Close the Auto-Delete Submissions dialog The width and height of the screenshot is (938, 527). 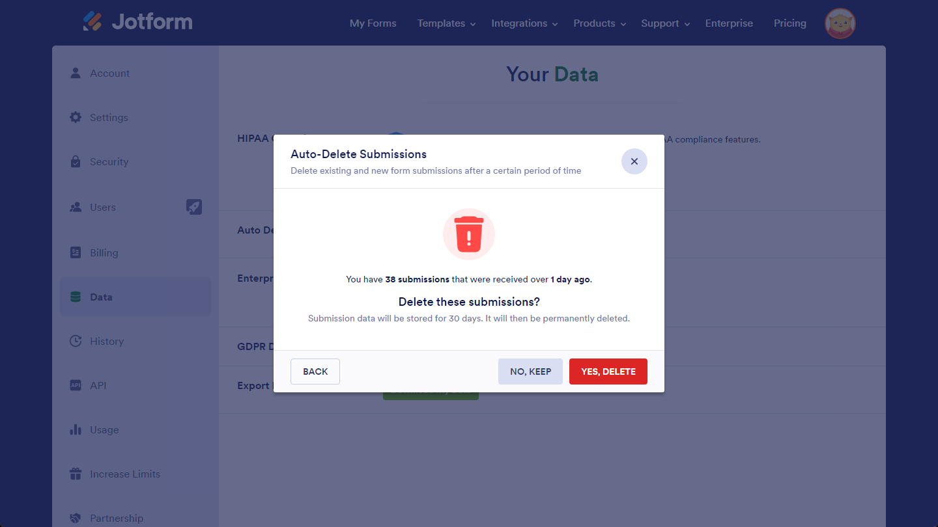(634, 161)
